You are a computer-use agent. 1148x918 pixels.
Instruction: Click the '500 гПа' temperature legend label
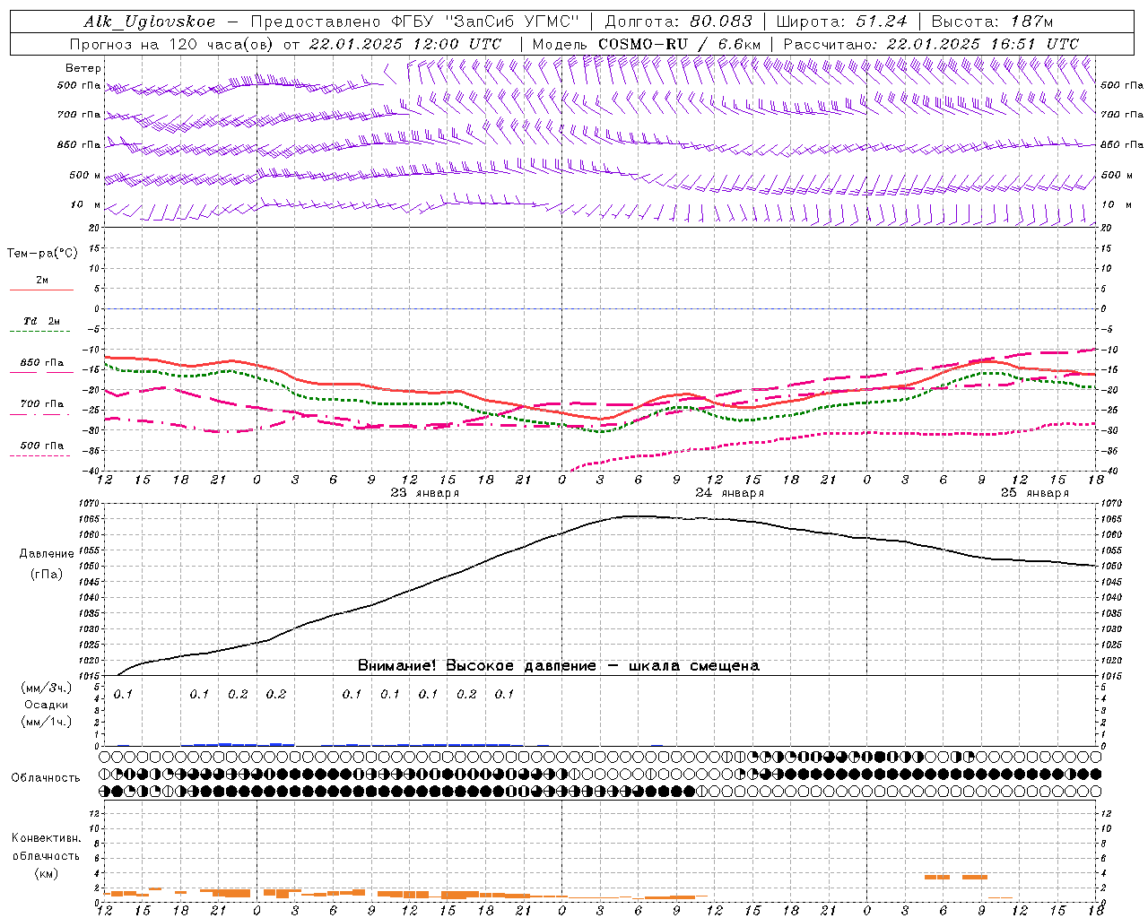click(x=42, y=446)
